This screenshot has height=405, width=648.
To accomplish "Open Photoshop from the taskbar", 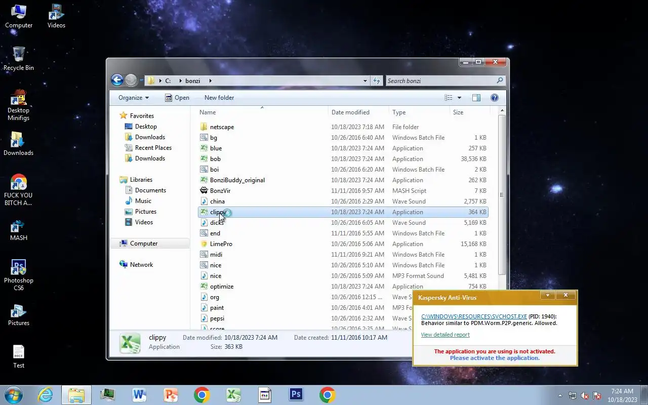I will (296, 395).
